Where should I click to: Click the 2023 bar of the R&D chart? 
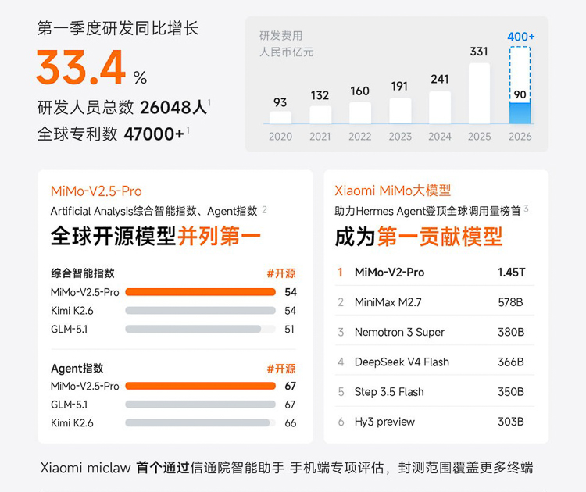[400, 111]
